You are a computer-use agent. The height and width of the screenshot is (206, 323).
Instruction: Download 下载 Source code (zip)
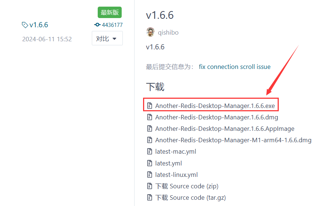[187, 186]
